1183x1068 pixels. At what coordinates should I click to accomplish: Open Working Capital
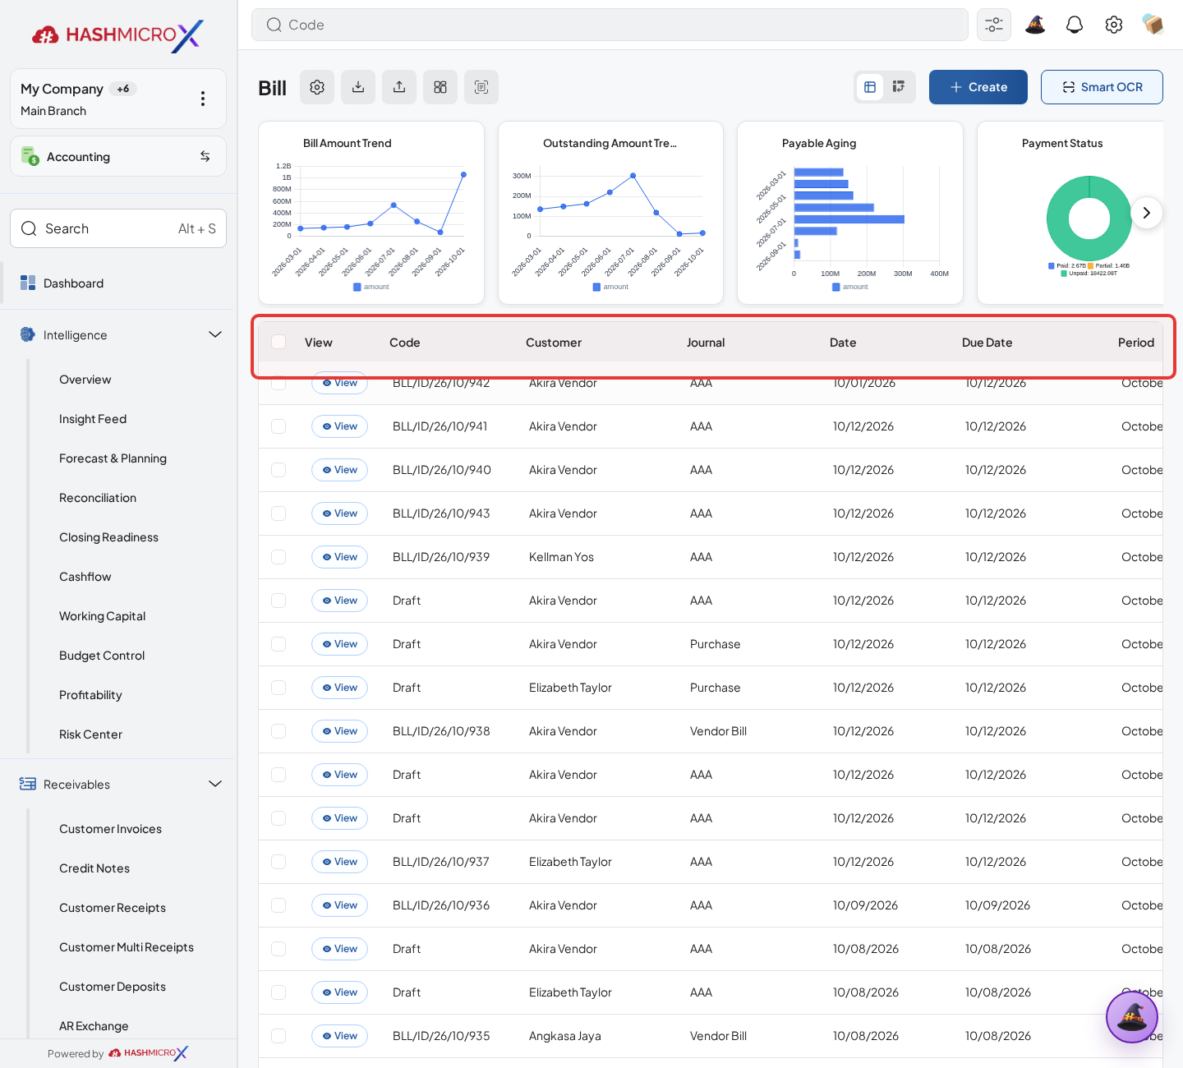pos(102,616)
